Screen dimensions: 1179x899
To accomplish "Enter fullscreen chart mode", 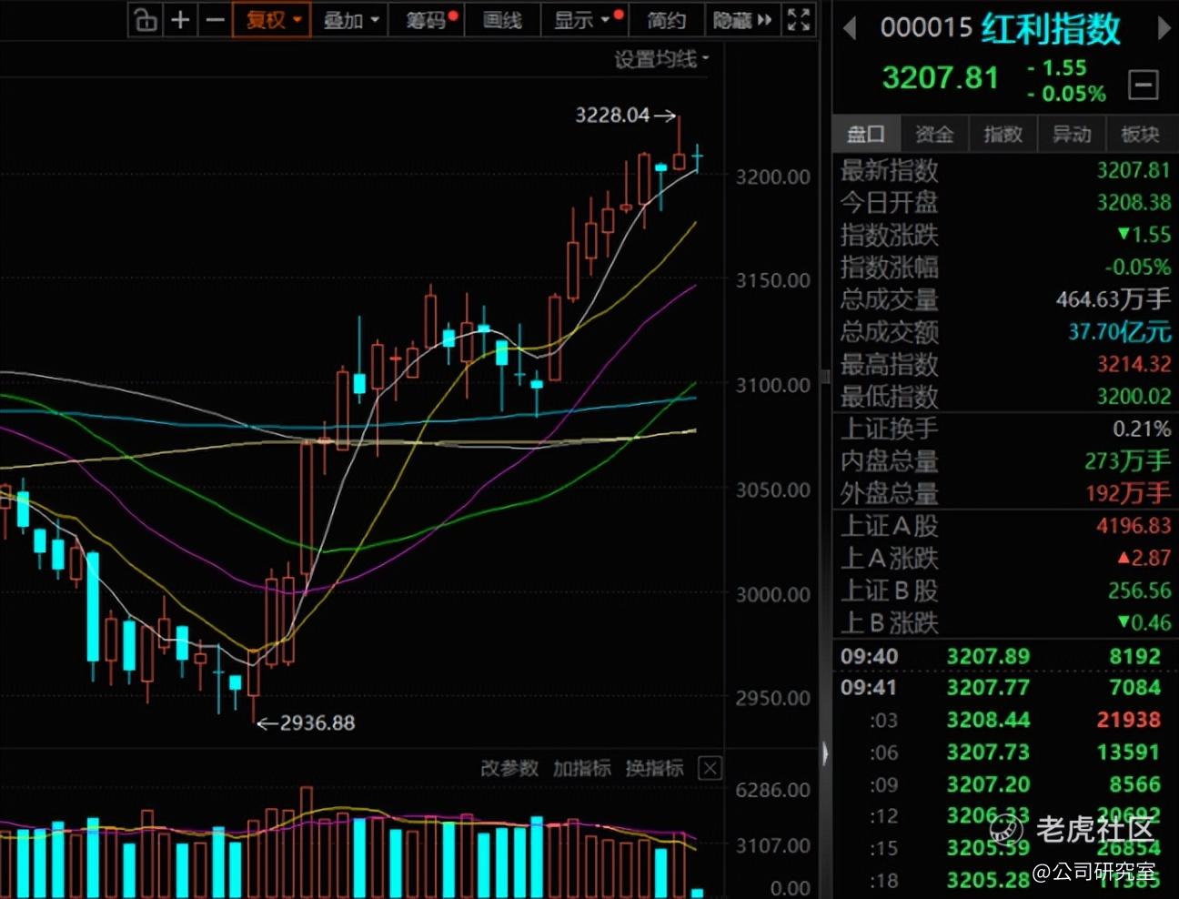I will tap(798, 20).
